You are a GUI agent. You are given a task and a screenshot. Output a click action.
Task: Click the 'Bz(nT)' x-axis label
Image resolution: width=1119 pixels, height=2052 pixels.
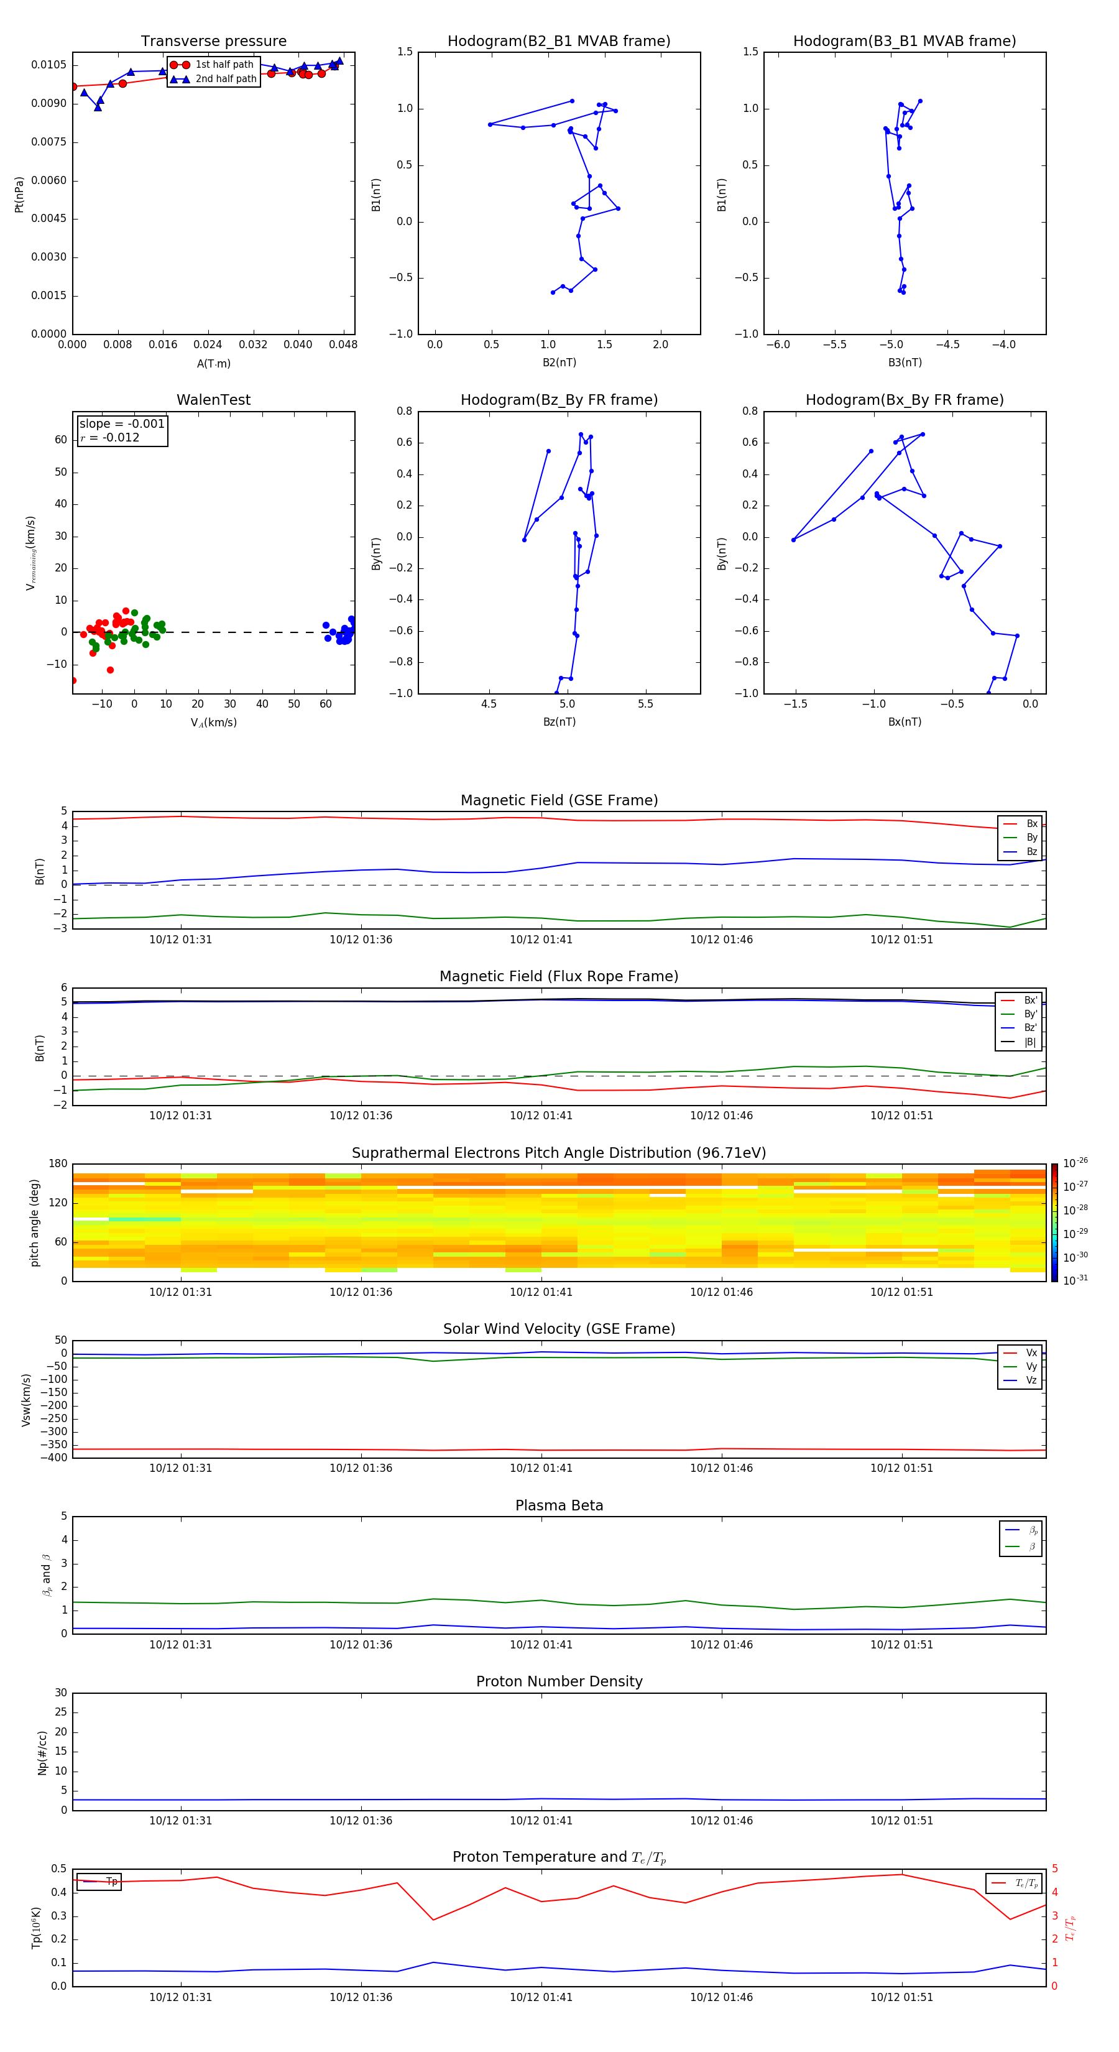[559, 722]
